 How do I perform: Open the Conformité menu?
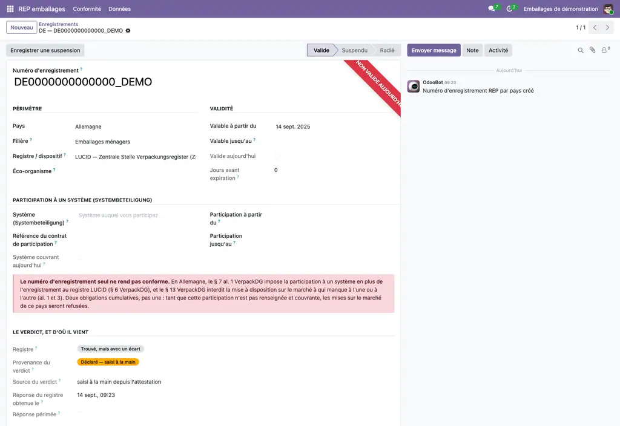tap(87, 8)
